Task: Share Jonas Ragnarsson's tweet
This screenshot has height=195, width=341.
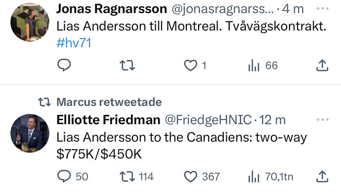Action: tap(322, 65)
